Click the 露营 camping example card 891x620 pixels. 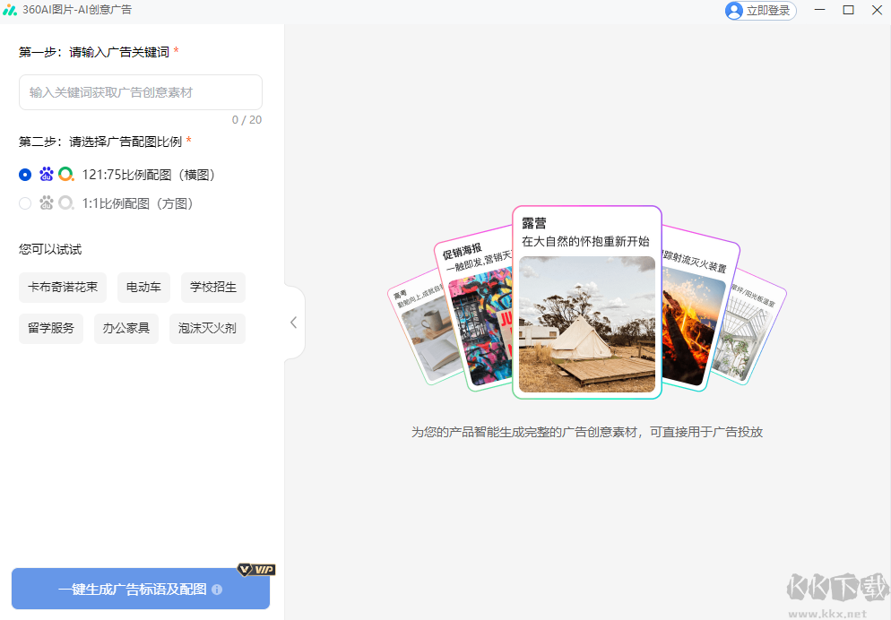pyautogui.click(x=586, y=305)
